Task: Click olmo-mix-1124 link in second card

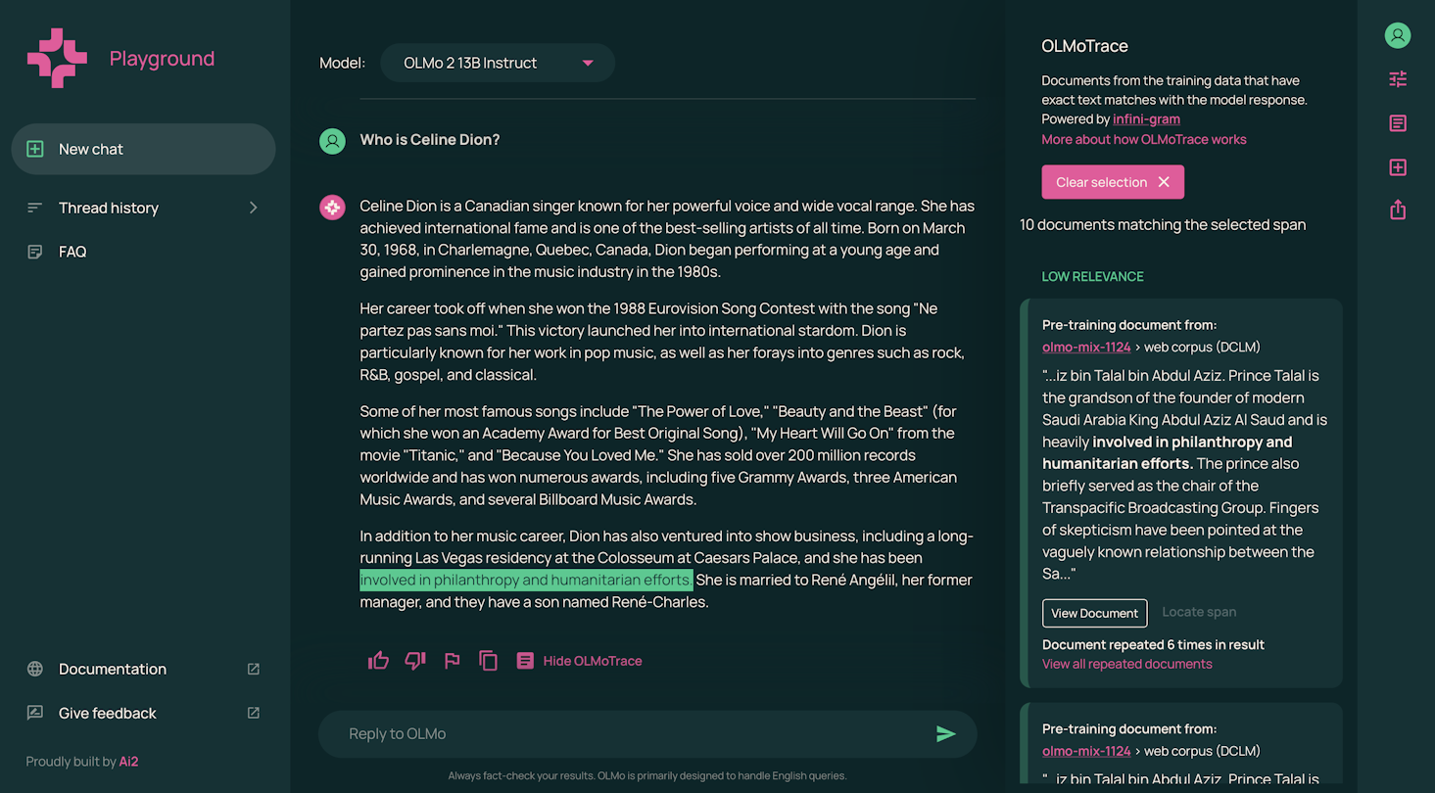Action: 1086,751
